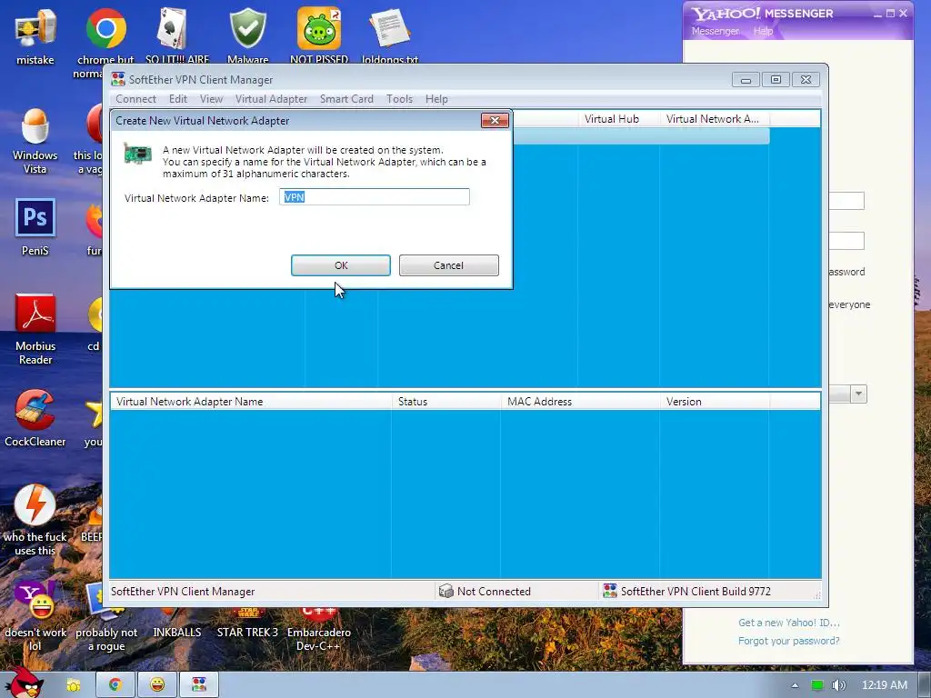
Task: Open the Edit menu
Action: [x=178, y=99]
